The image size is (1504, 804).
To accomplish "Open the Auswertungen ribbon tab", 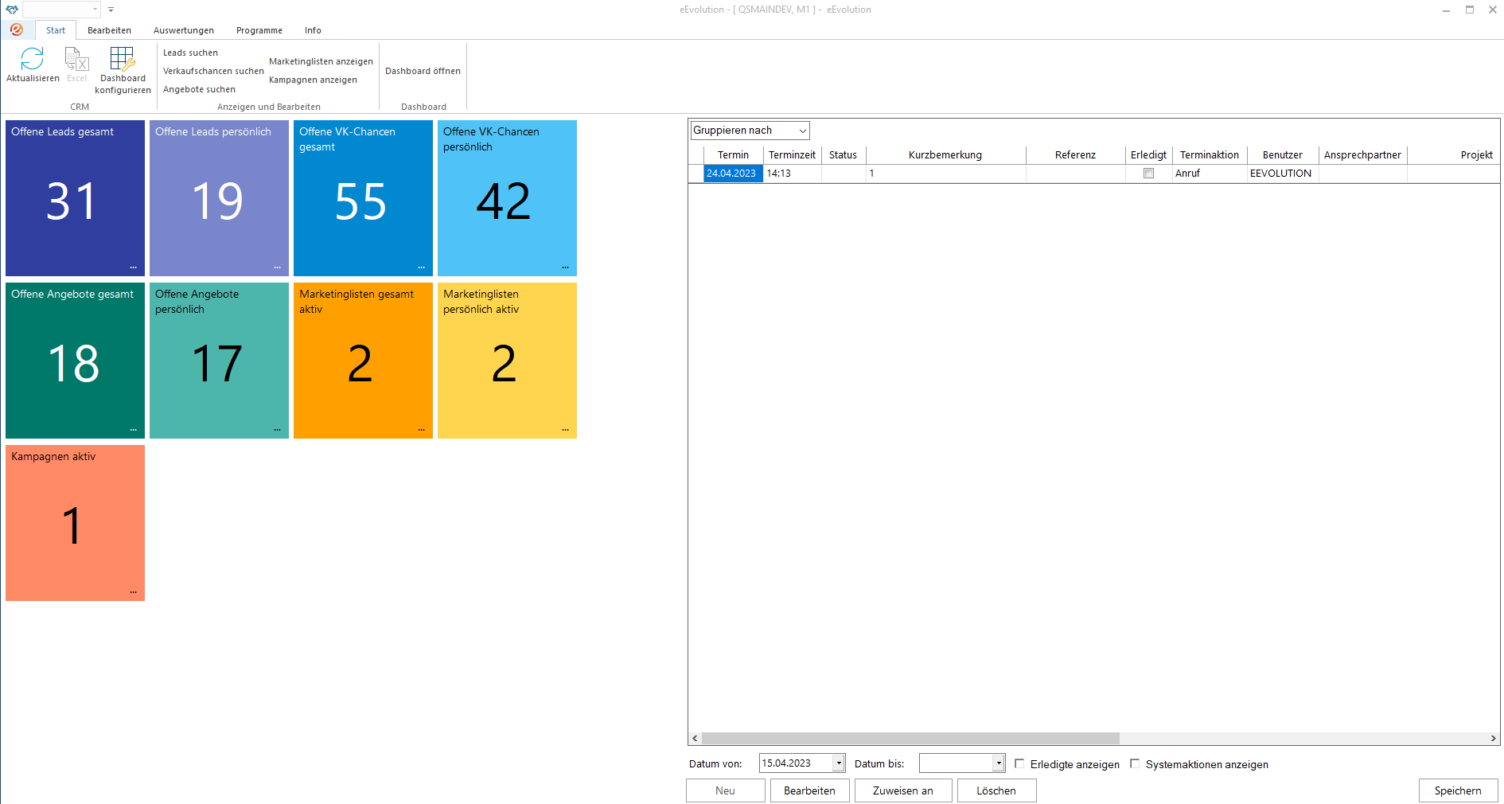I will (x=184, y=30).
